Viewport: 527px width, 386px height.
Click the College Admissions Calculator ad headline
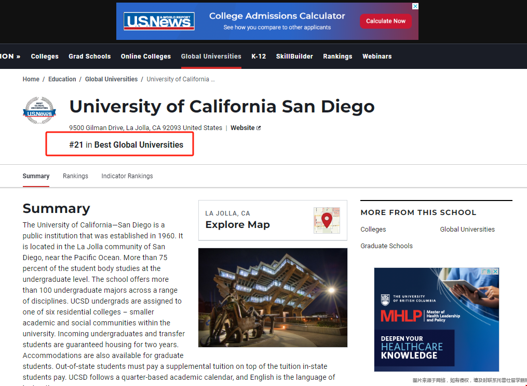pyautogui.click(x=277, y=16)
